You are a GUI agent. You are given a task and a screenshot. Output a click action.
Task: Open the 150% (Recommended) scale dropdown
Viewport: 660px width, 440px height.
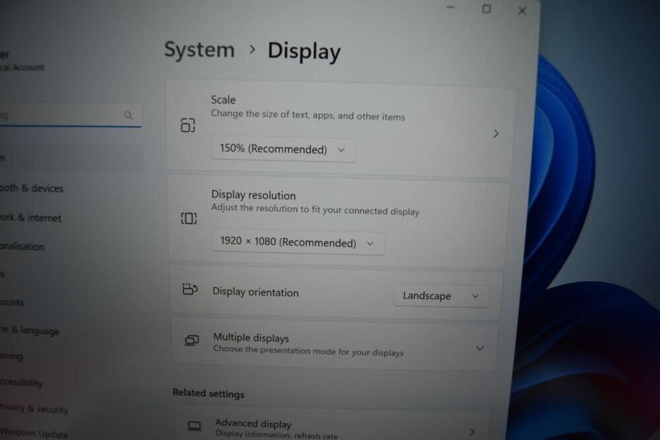point(284,149)
